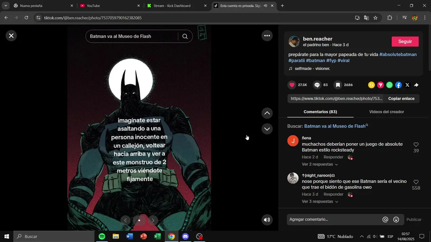
Task: Click the #absolutebatman hashtag
Action: (x=398, y=54)
